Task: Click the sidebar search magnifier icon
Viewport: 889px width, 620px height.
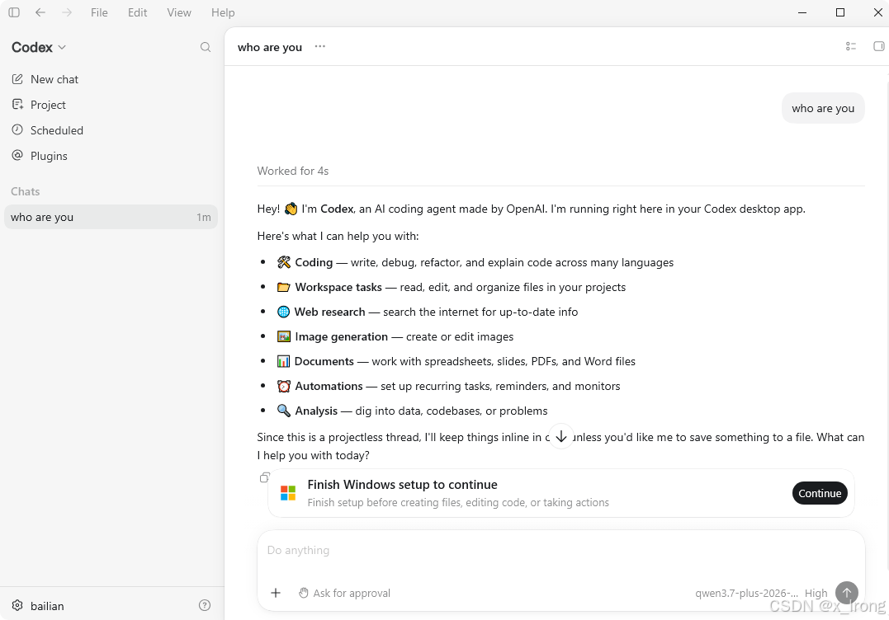Action: [x=206, y=48]
